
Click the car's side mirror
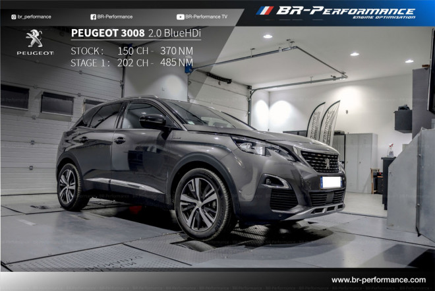[x=153, y=120]
